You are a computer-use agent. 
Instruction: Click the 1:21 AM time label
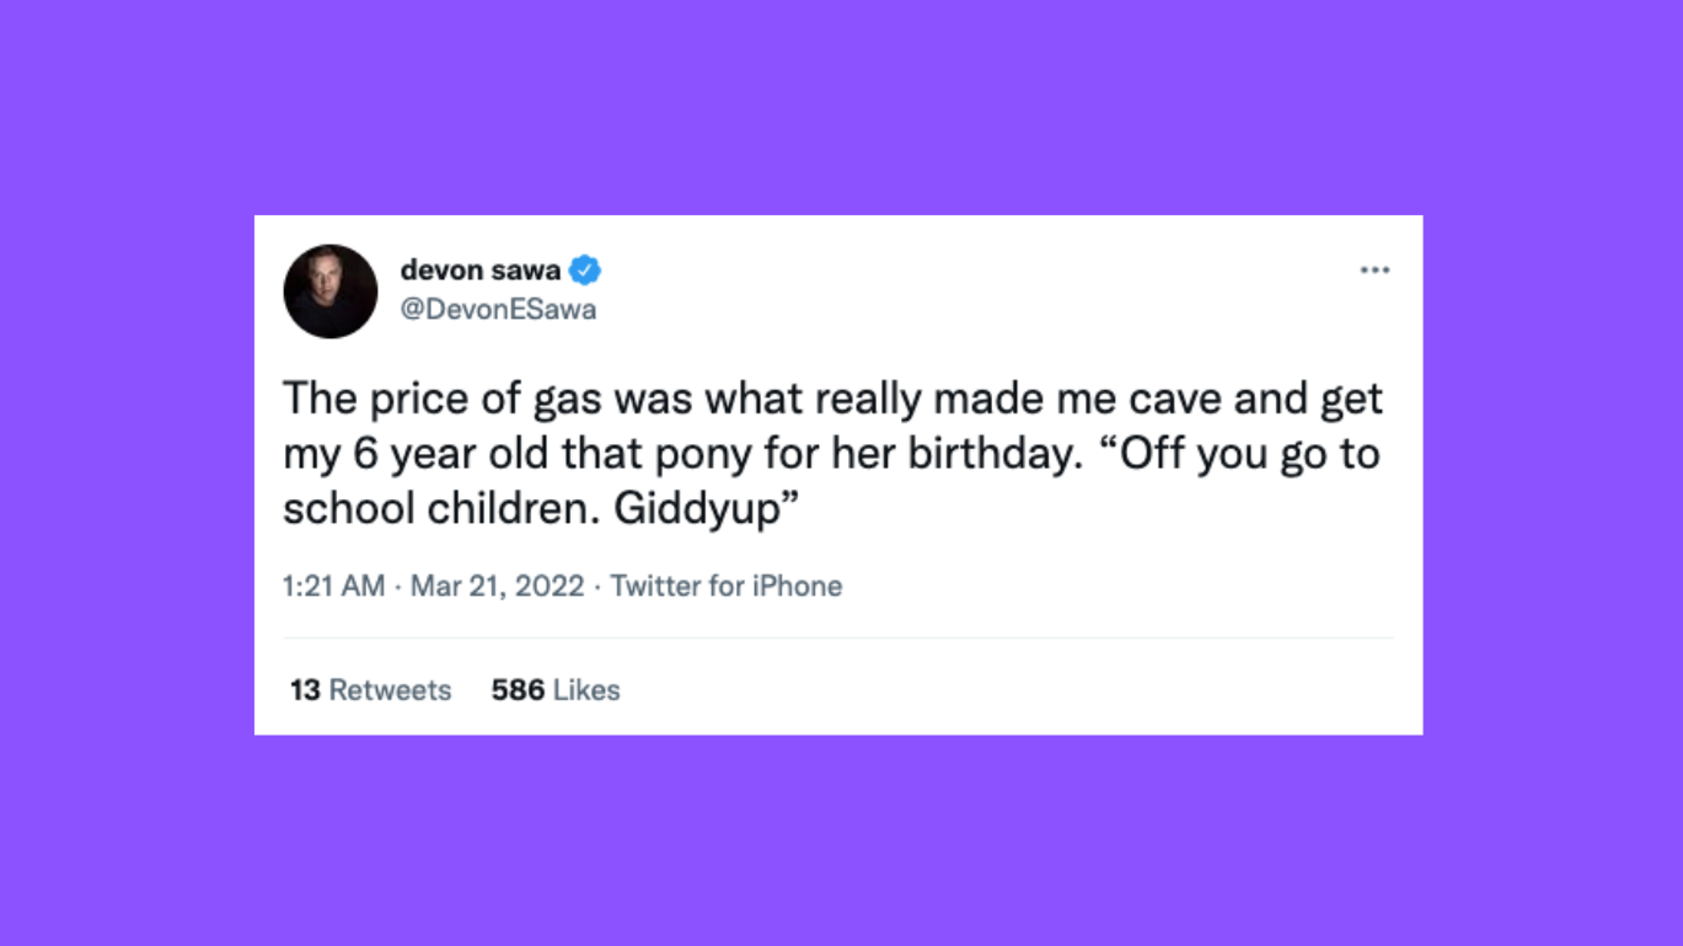pyautogui.click(x=332, y=585)
